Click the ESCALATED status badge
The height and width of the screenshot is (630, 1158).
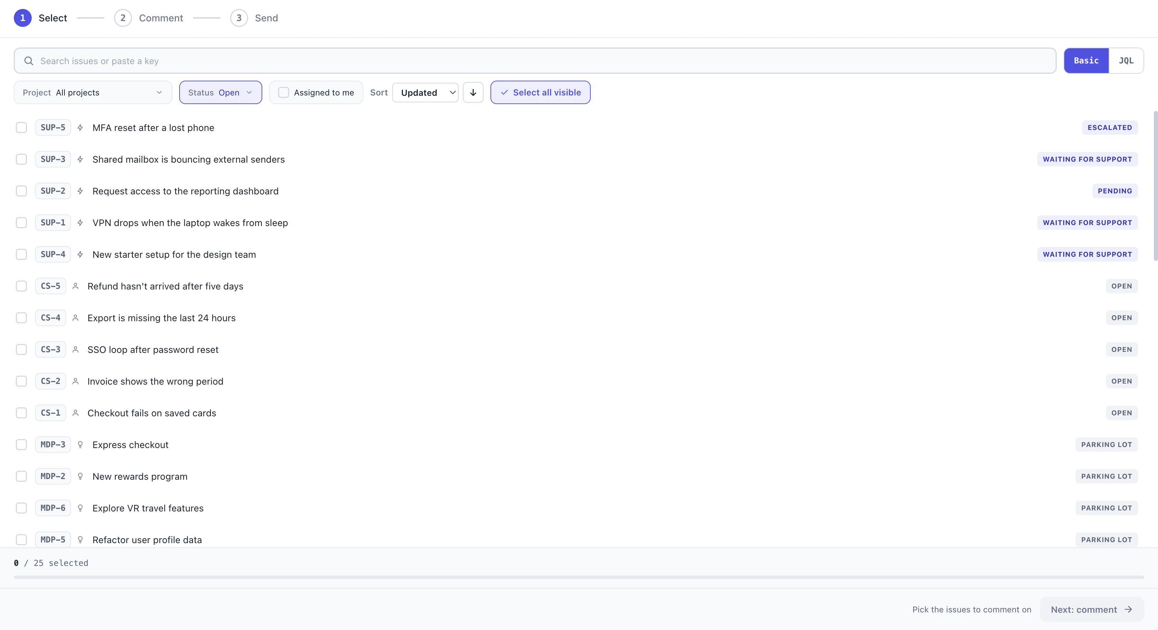[1109, 128]
